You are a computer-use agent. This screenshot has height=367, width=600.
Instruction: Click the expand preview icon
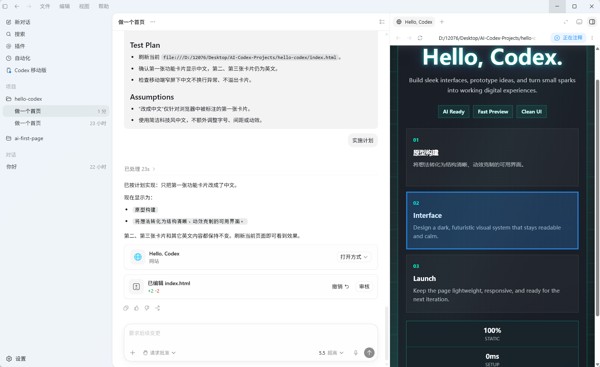point(566,22)
